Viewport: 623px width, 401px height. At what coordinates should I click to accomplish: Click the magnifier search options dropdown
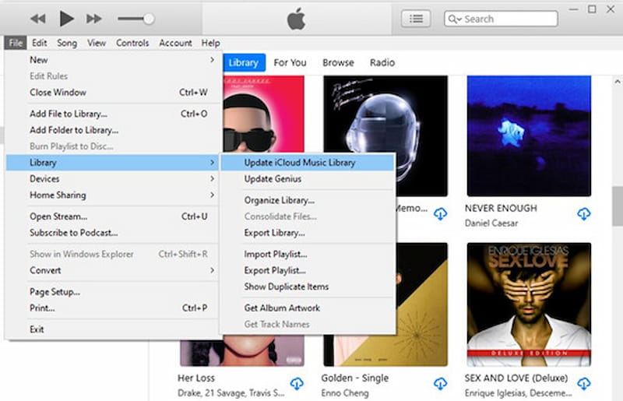(x=455, y=19)
